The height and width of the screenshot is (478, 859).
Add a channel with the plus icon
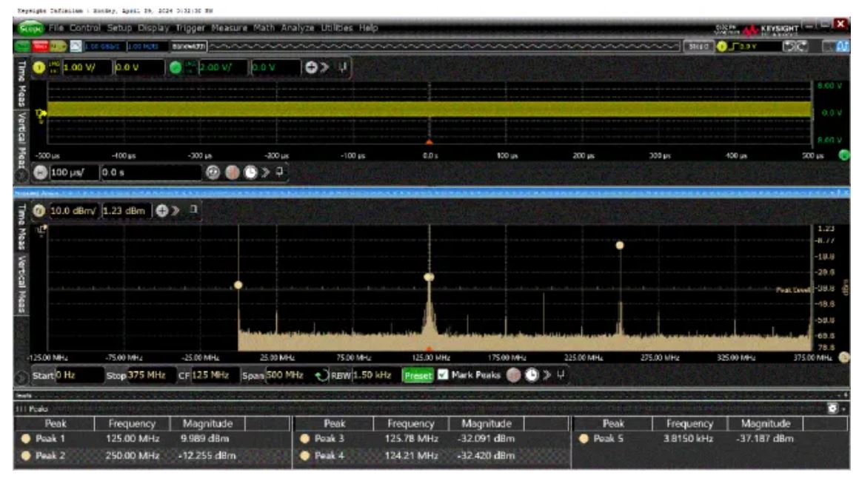coord(311,67)
